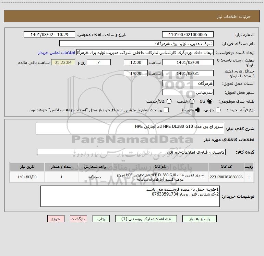264x256 pixels.
Task: Click response deadline date 1401/03/09 field
Action: (188, 62)
